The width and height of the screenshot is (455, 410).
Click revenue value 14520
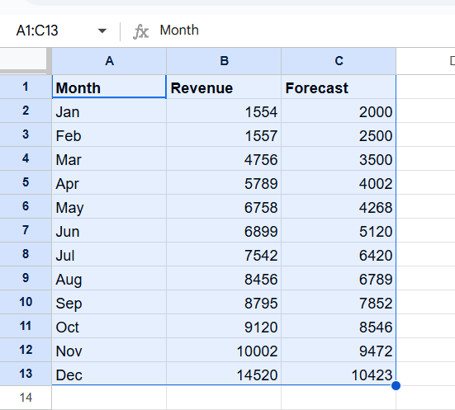tap(224, 374)
